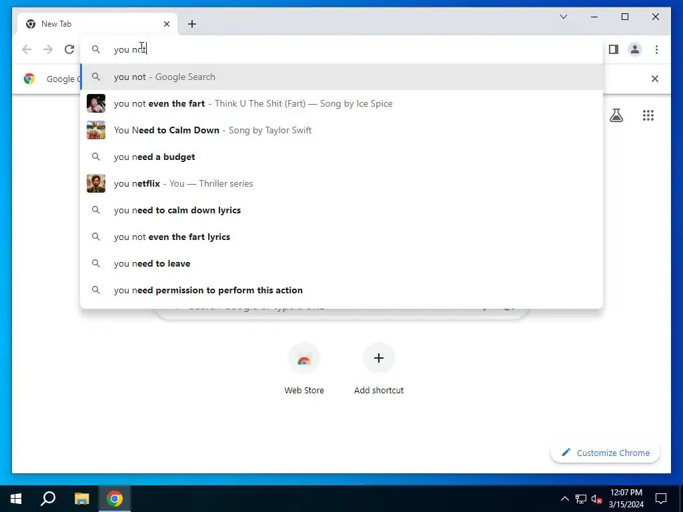Select the New Tab tab

(x=97, y=24)
